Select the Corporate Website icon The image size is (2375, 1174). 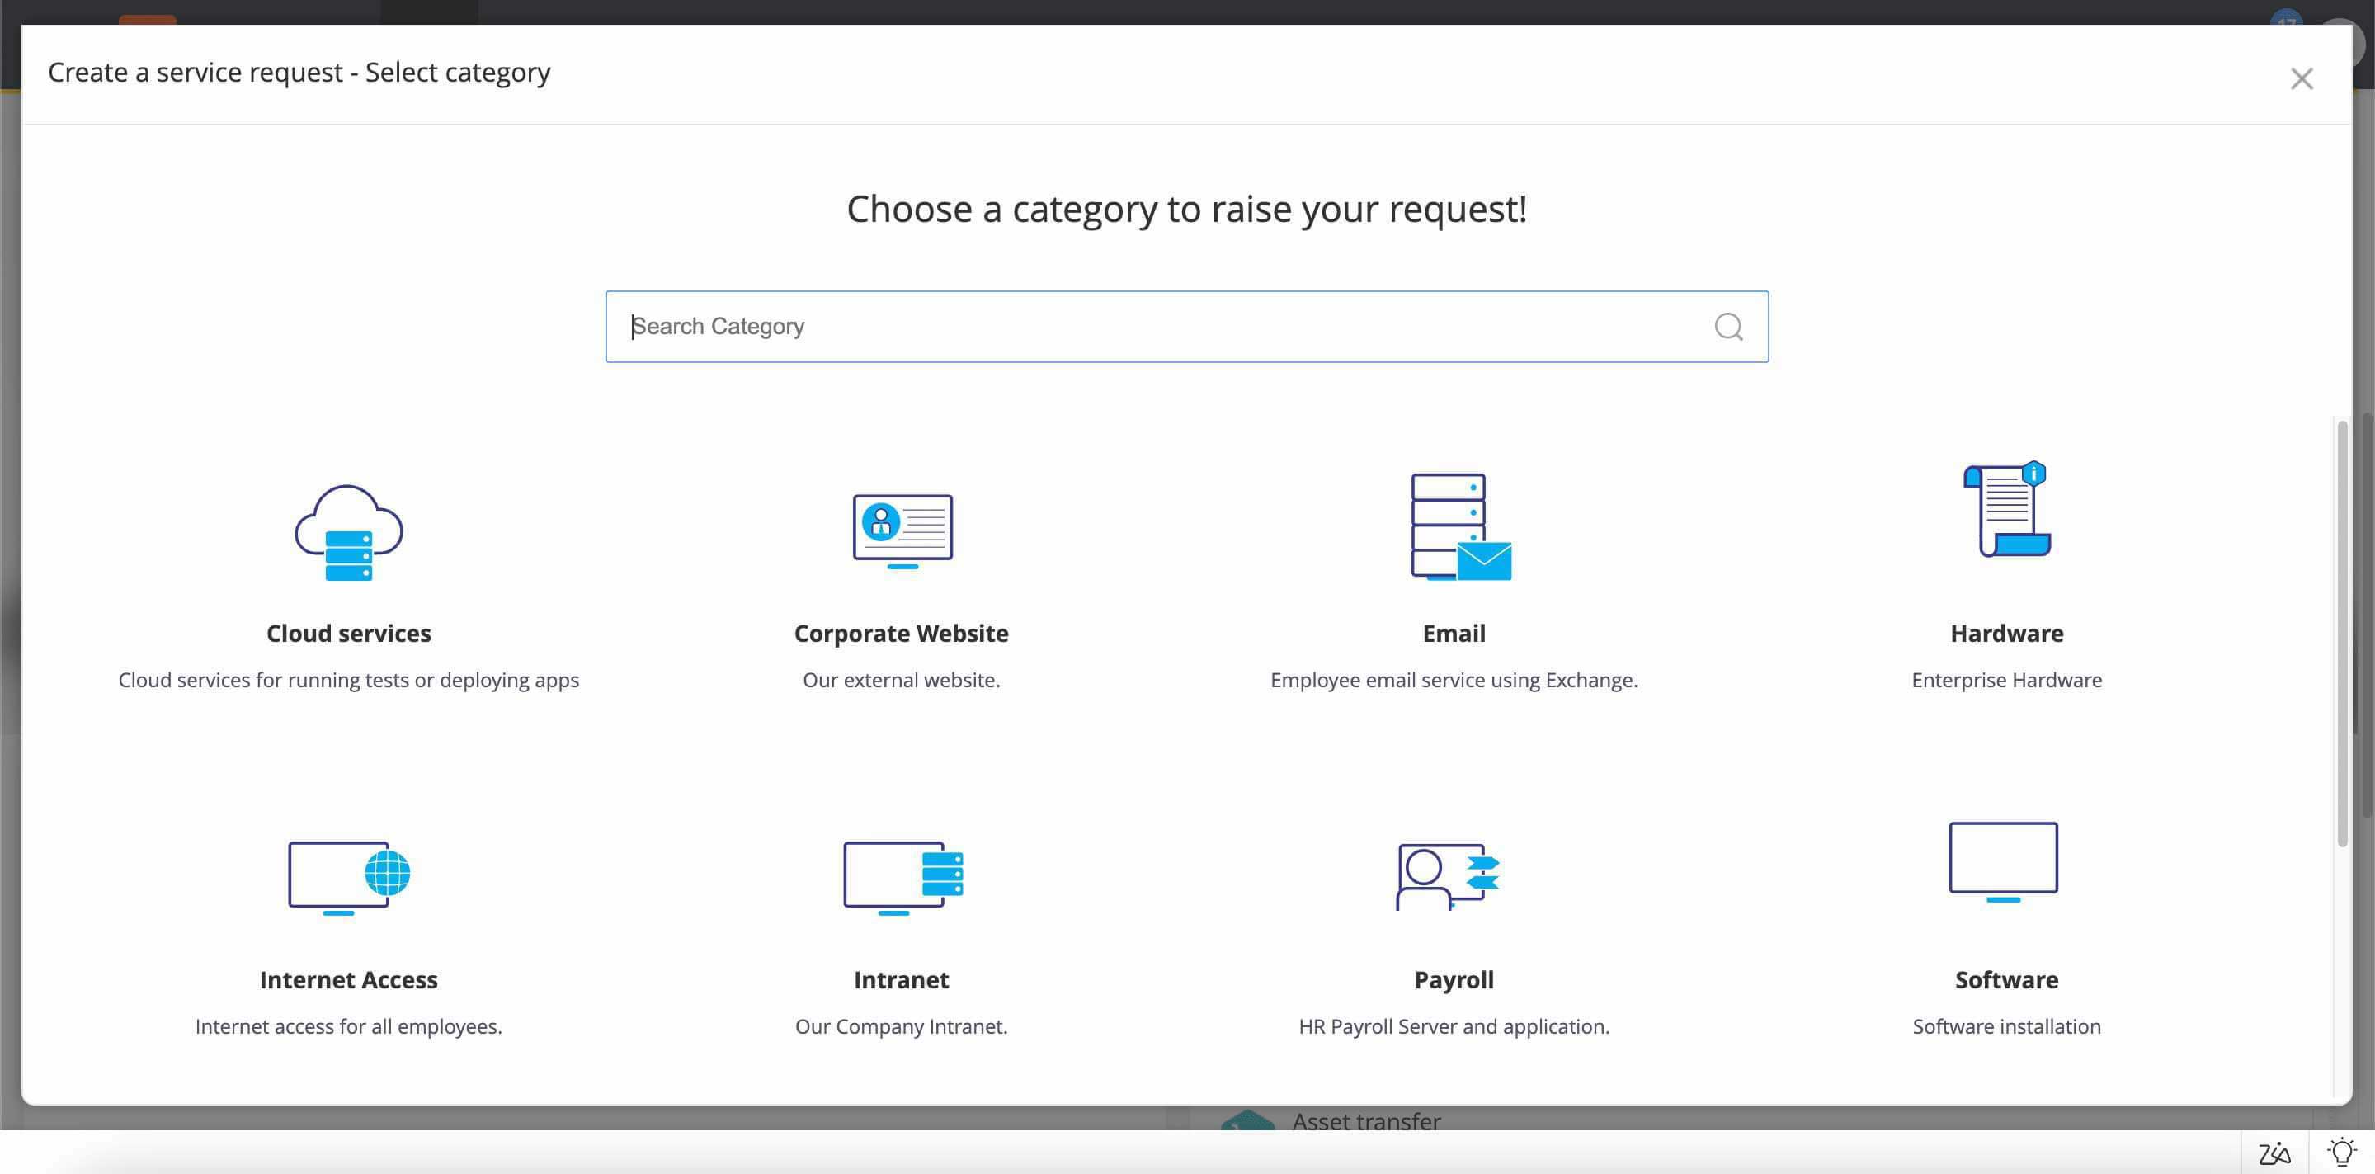(902, 530)
